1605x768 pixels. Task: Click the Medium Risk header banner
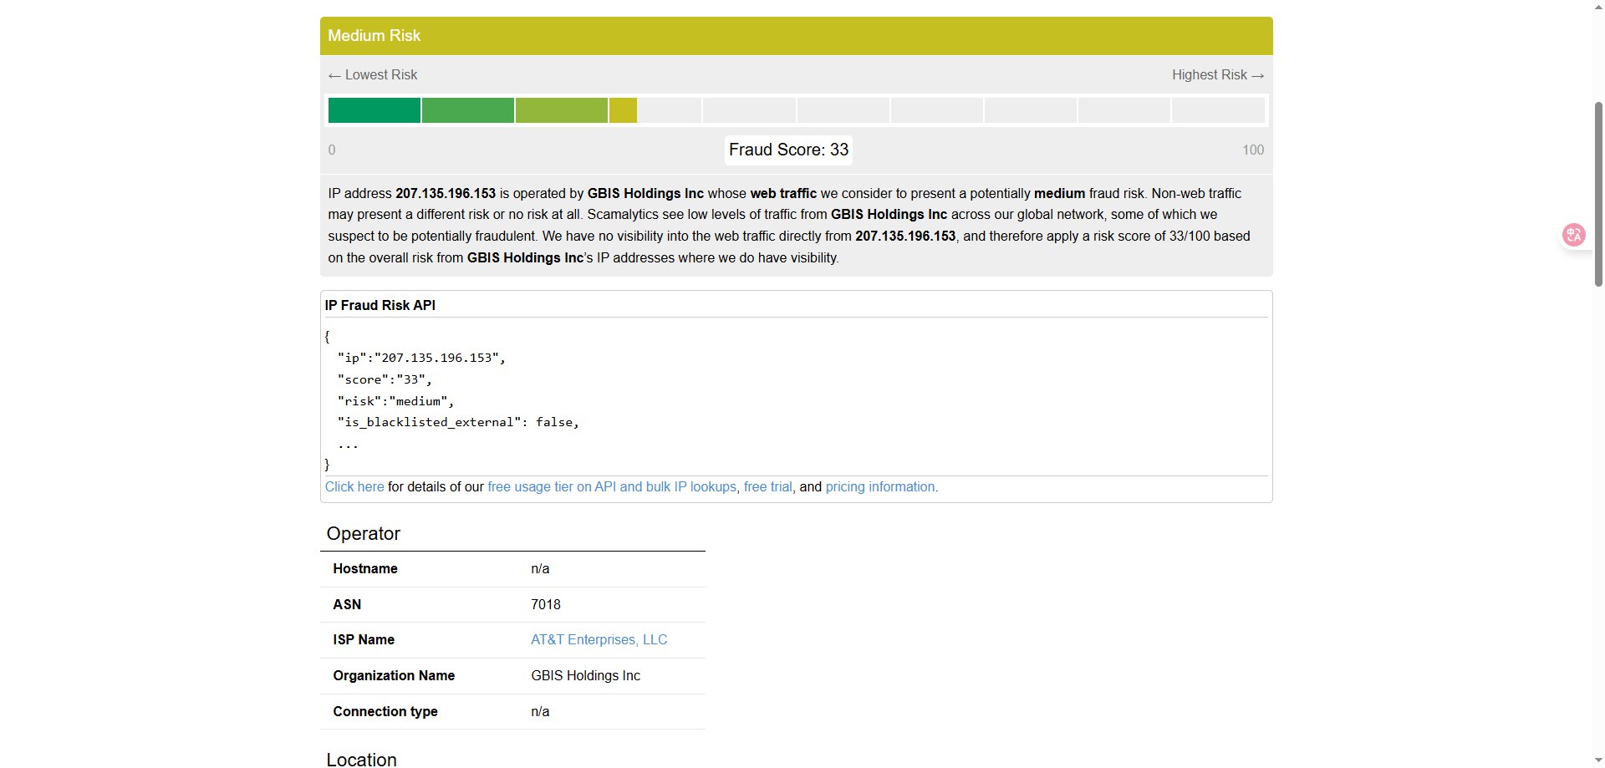point(796,36)
